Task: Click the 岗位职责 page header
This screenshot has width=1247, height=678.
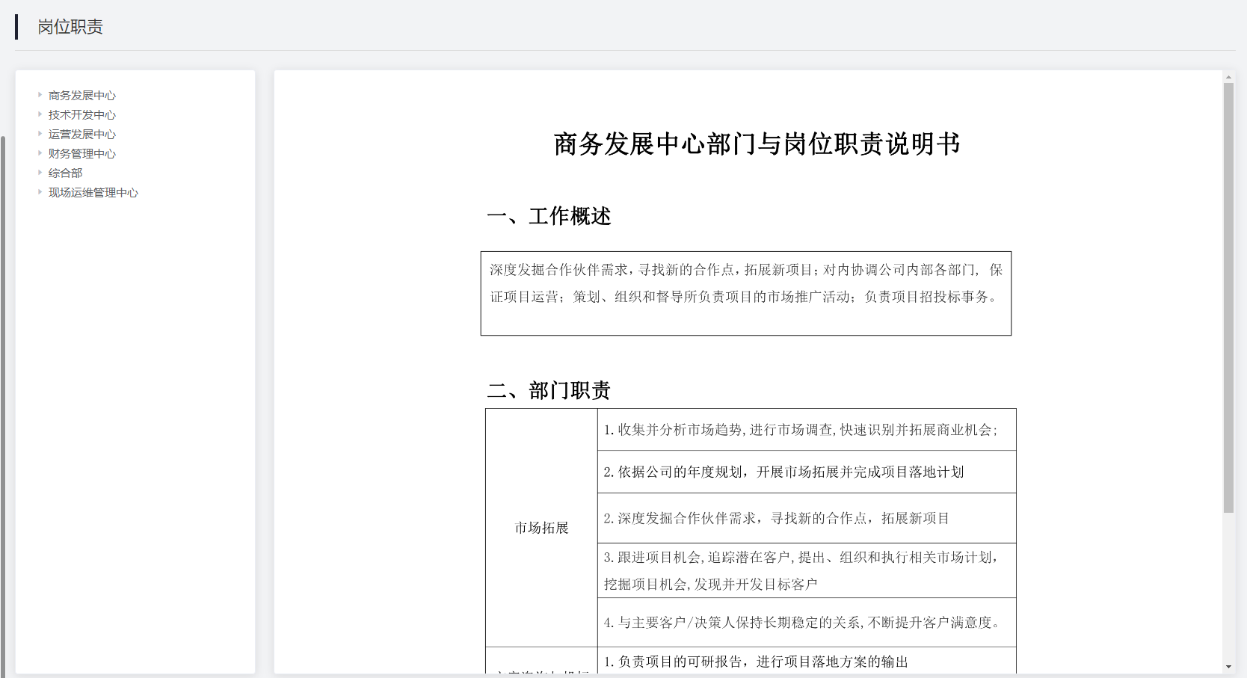Action: [x=70, y=27]
